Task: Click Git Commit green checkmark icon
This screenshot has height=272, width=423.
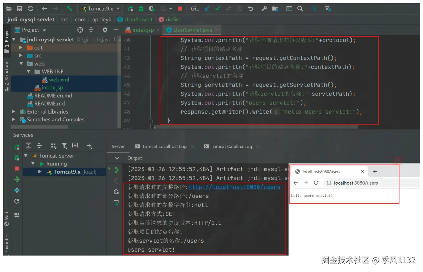Action: coord(218,9)
